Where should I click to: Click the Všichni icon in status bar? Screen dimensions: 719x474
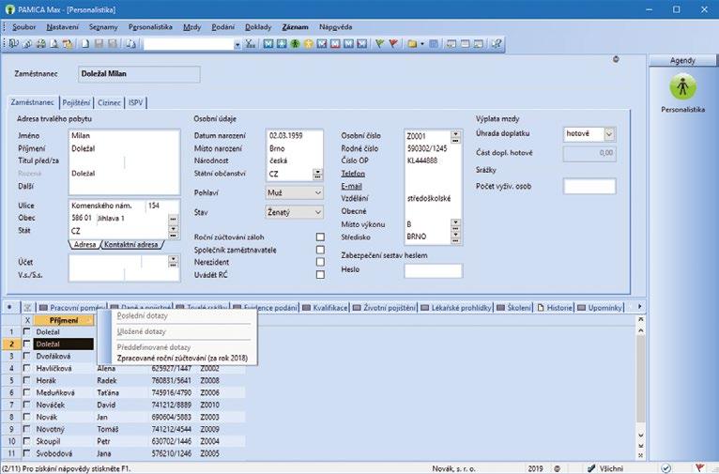coord(592,468)
